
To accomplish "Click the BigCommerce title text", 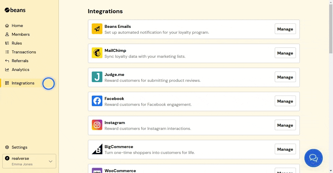I will [x=119, y=147].
